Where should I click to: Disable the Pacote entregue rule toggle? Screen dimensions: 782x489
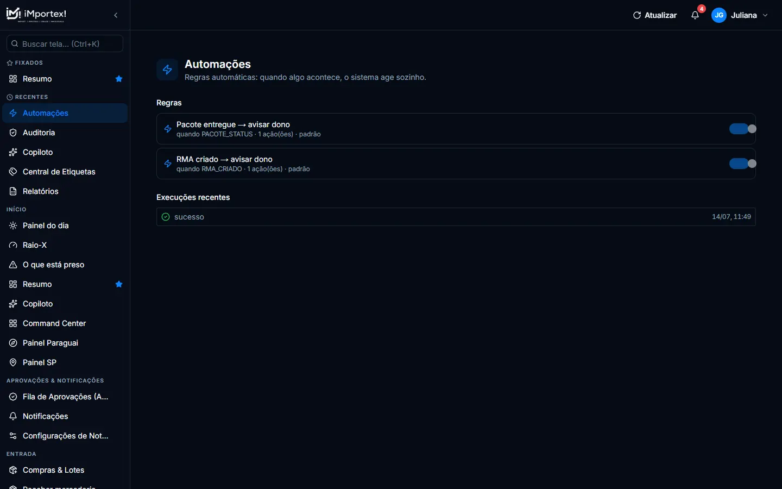click(742, 129)
